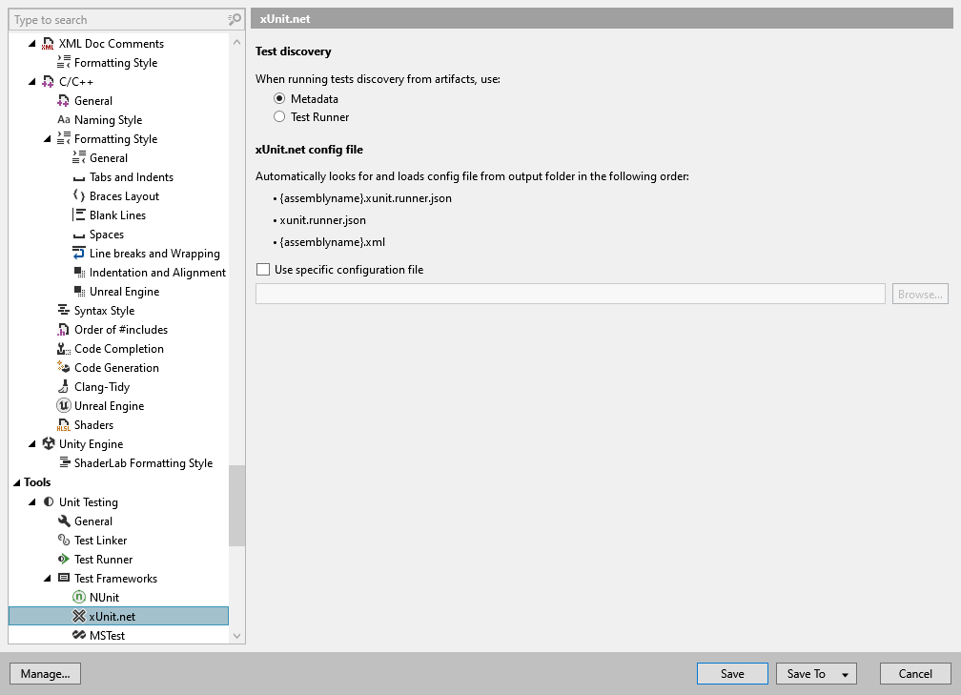Click the Unreal Engine logo icon

click(63, 405)
